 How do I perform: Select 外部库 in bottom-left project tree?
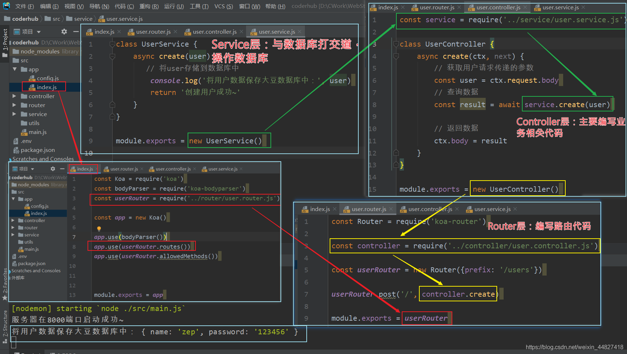(18, 278)
